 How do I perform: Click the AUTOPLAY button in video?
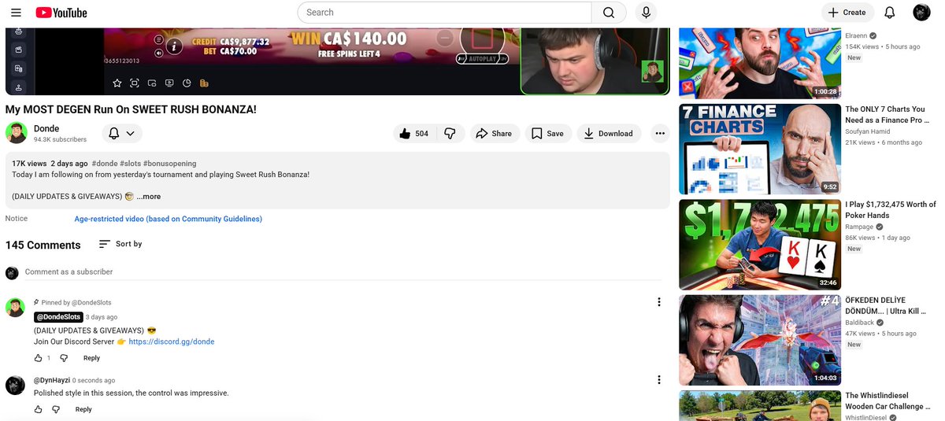click(x=482, y=59)
